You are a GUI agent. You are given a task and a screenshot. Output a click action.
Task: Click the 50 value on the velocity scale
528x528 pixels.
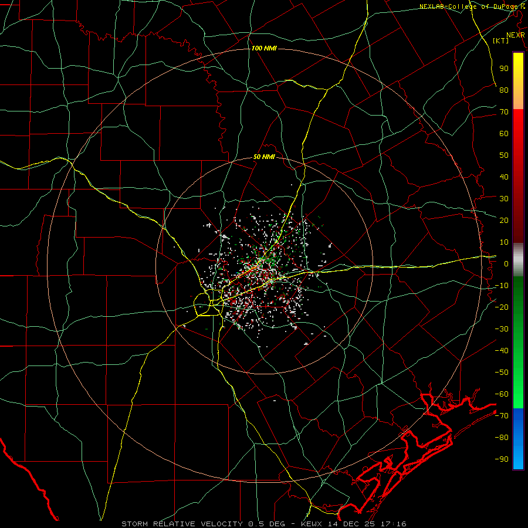tap(504, 155)
